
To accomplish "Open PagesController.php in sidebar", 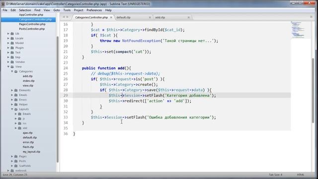I will coord(32,24).
